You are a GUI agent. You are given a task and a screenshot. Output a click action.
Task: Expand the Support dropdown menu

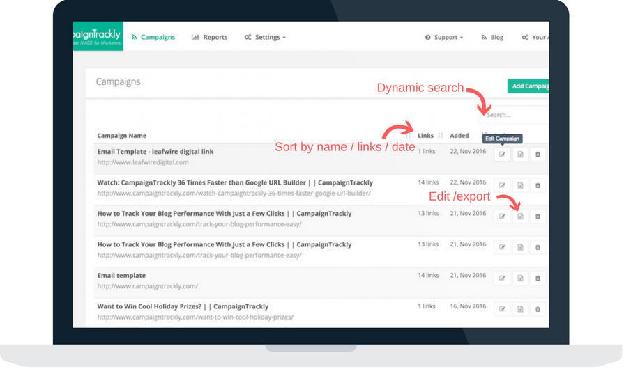click(444, 37)
